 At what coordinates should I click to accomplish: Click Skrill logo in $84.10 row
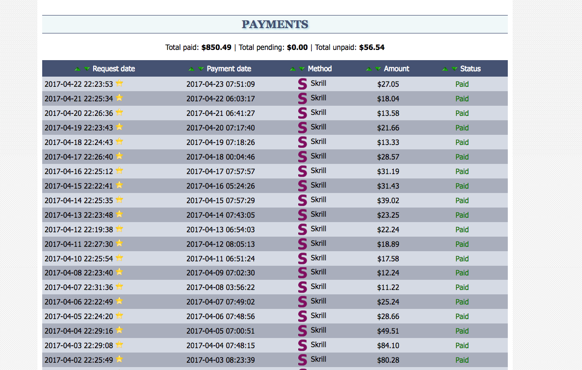coord(303,345)
